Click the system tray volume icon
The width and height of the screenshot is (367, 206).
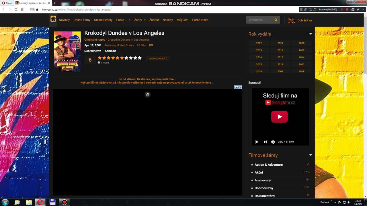tap(349, 202)
